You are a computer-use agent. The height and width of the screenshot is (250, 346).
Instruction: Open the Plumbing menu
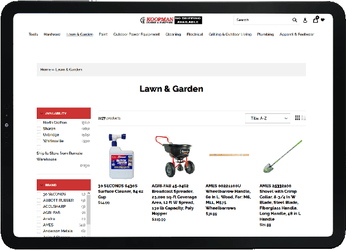pyautogui.click(x=265, y=34)
